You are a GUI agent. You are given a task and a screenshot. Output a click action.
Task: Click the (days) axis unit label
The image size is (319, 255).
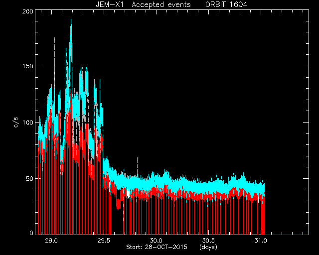pos(208,248)
